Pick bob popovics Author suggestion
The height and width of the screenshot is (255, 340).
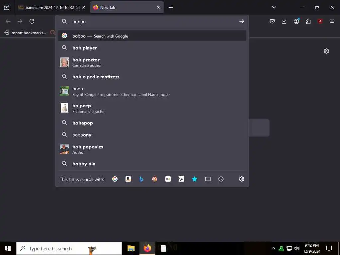click(x=152, y=149)
